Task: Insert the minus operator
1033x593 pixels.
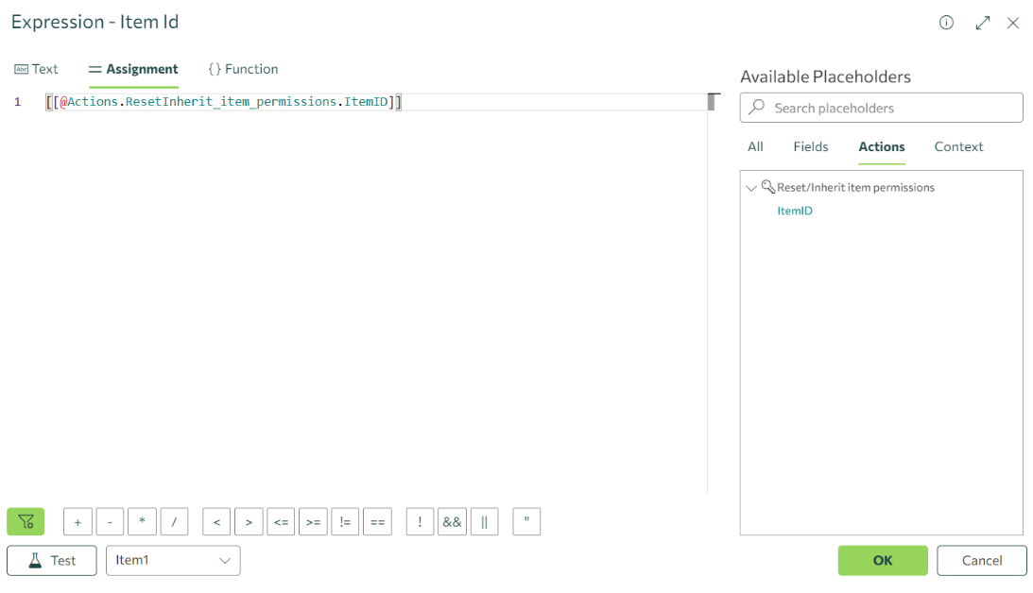Action: pyautogui.click(x=110, y=522)
